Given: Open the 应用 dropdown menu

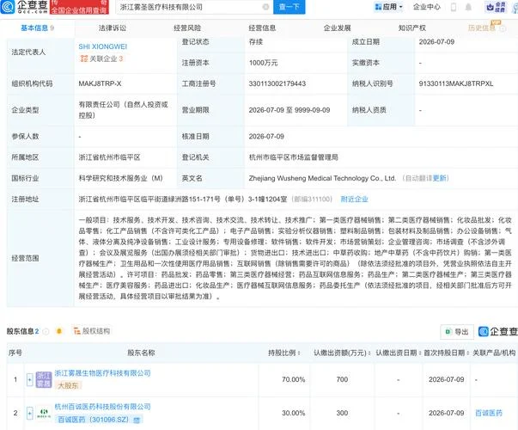Looking at the screenshot, I should [x=389, y=7].
